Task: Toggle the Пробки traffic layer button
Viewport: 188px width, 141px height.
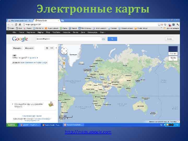Action: pyautogui.click(x=173, y=58)
